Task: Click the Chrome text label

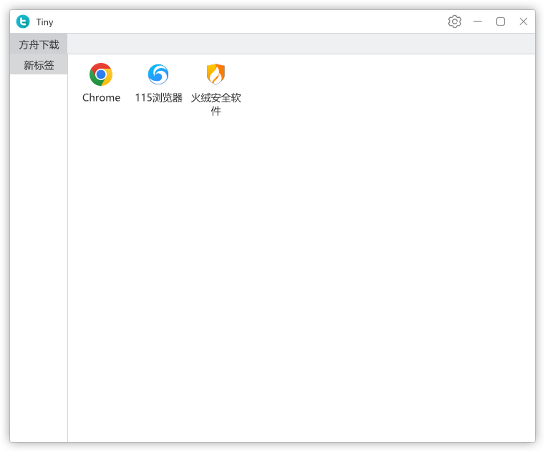Action: point(101,98)
